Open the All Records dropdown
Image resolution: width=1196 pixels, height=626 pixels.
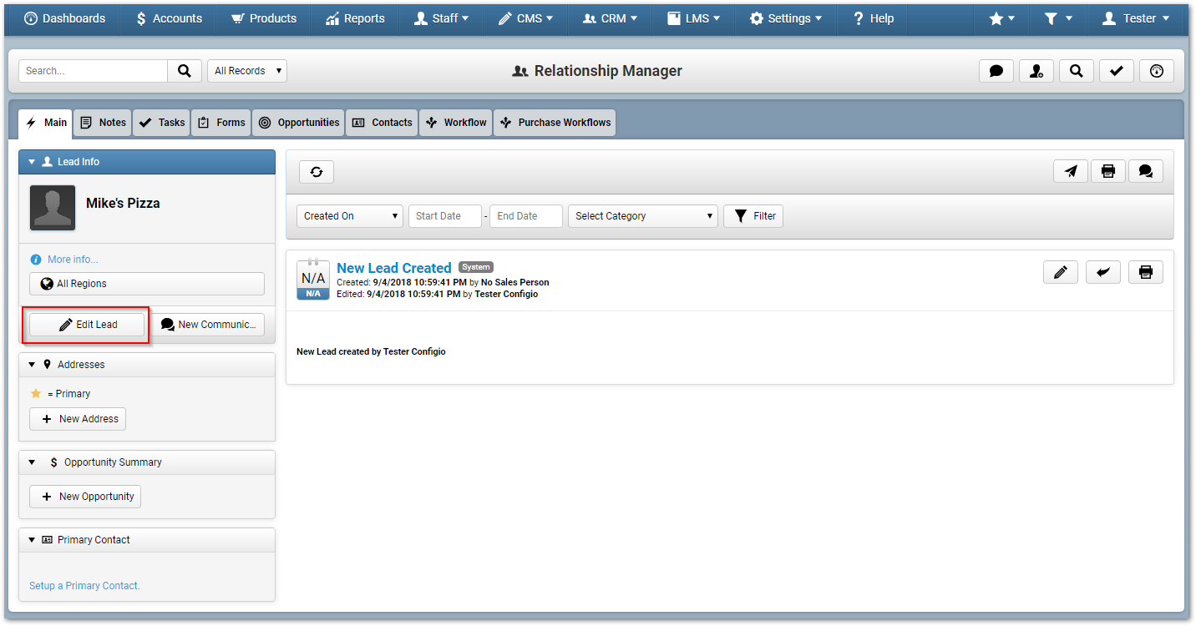pyautogui.click(x=246, y=71)
